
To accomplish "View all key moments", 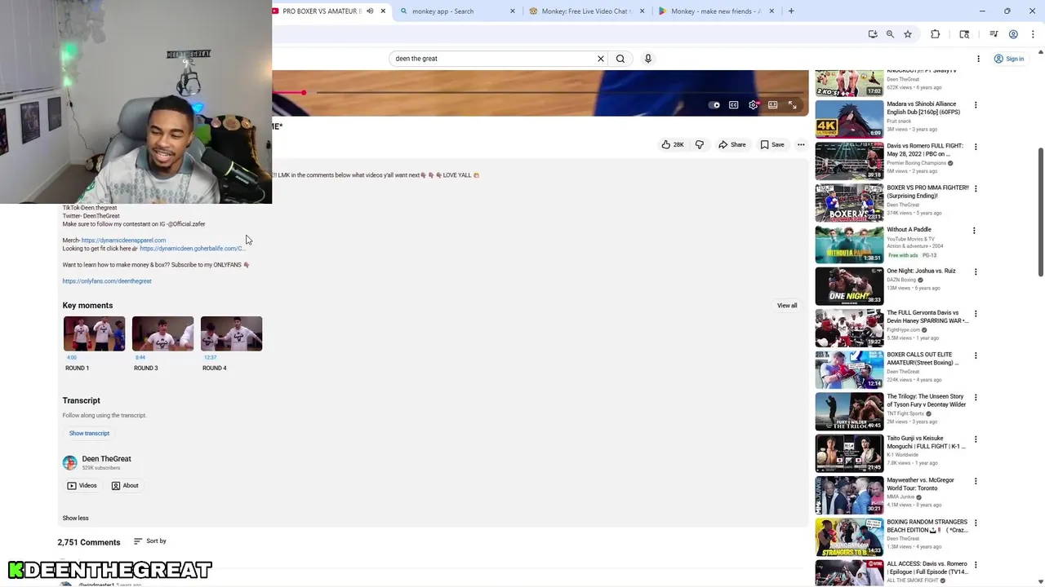I will coord(787,306).
